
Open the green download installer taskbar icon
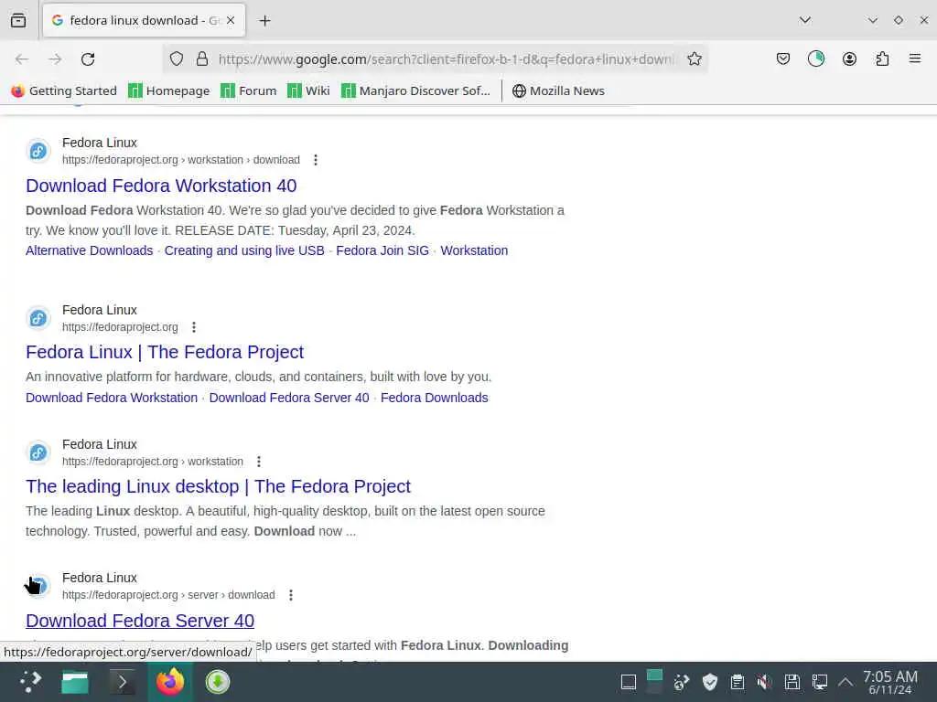pos(218,682)
